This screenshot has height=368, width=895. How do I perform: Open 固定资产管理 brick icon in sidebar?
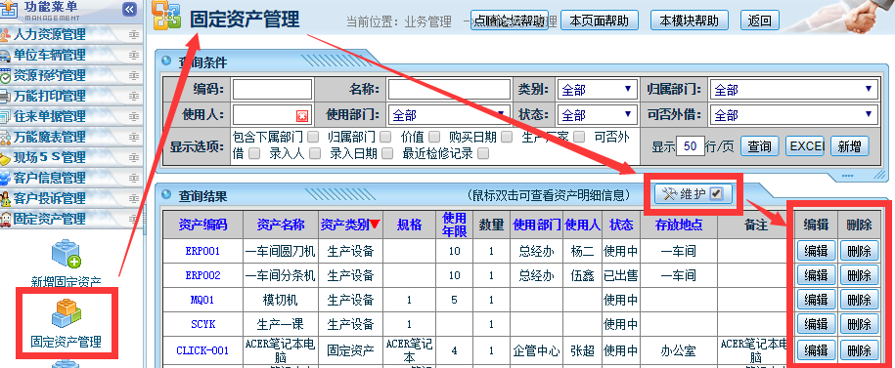pyautogui.click(x=67, y=313)
